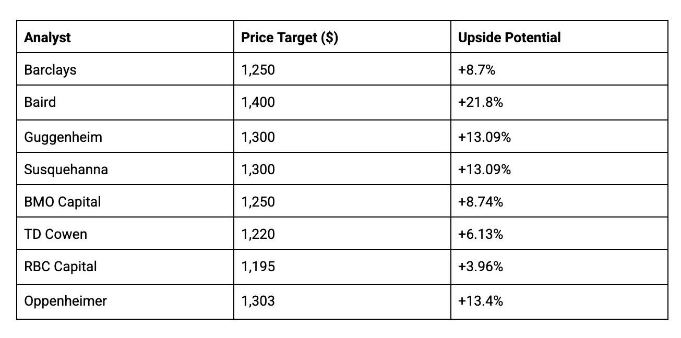Click the Guggenheim cell
This screenshot has width=681, height=338.
point(63,137)
